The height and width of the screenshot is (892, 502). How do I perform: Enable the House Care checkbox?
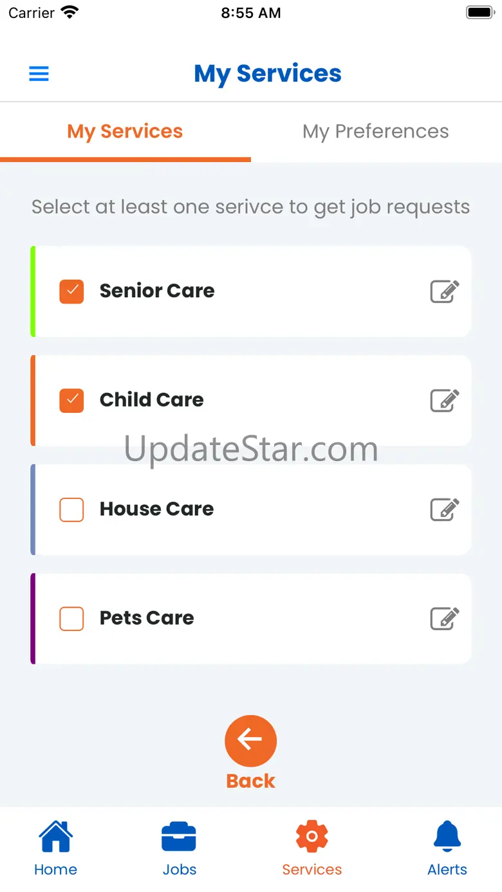[x=71, y=510]
